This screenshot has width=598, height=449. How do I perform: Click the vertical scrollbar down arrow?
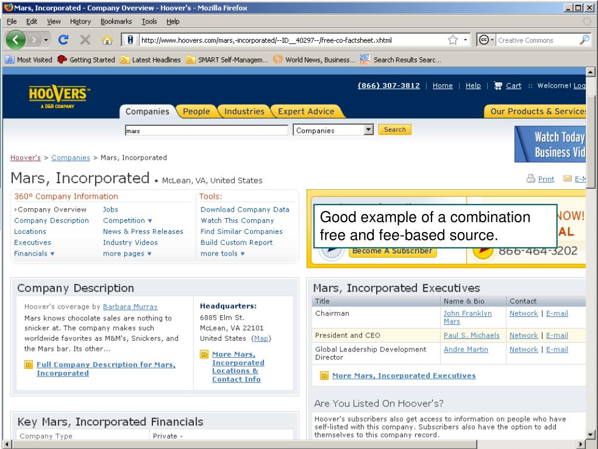[590, 435]
